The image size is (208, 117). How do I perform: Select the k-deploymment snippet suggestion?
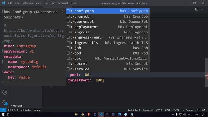[107, 27]
